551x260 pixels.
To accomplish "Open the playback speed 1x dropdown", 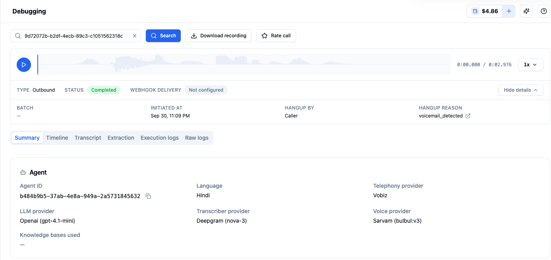I will point(530,64).
